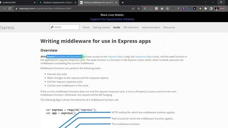Open the Home nav item

coord(86,27)
